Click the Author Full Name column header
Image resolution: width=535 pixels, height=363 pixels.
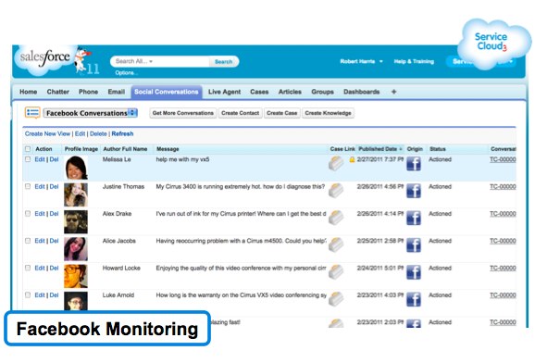click(x=125, y=149)
